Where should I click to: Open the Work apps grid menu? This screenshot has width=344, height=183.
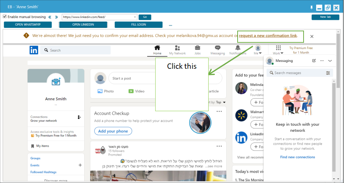[278, 50]
